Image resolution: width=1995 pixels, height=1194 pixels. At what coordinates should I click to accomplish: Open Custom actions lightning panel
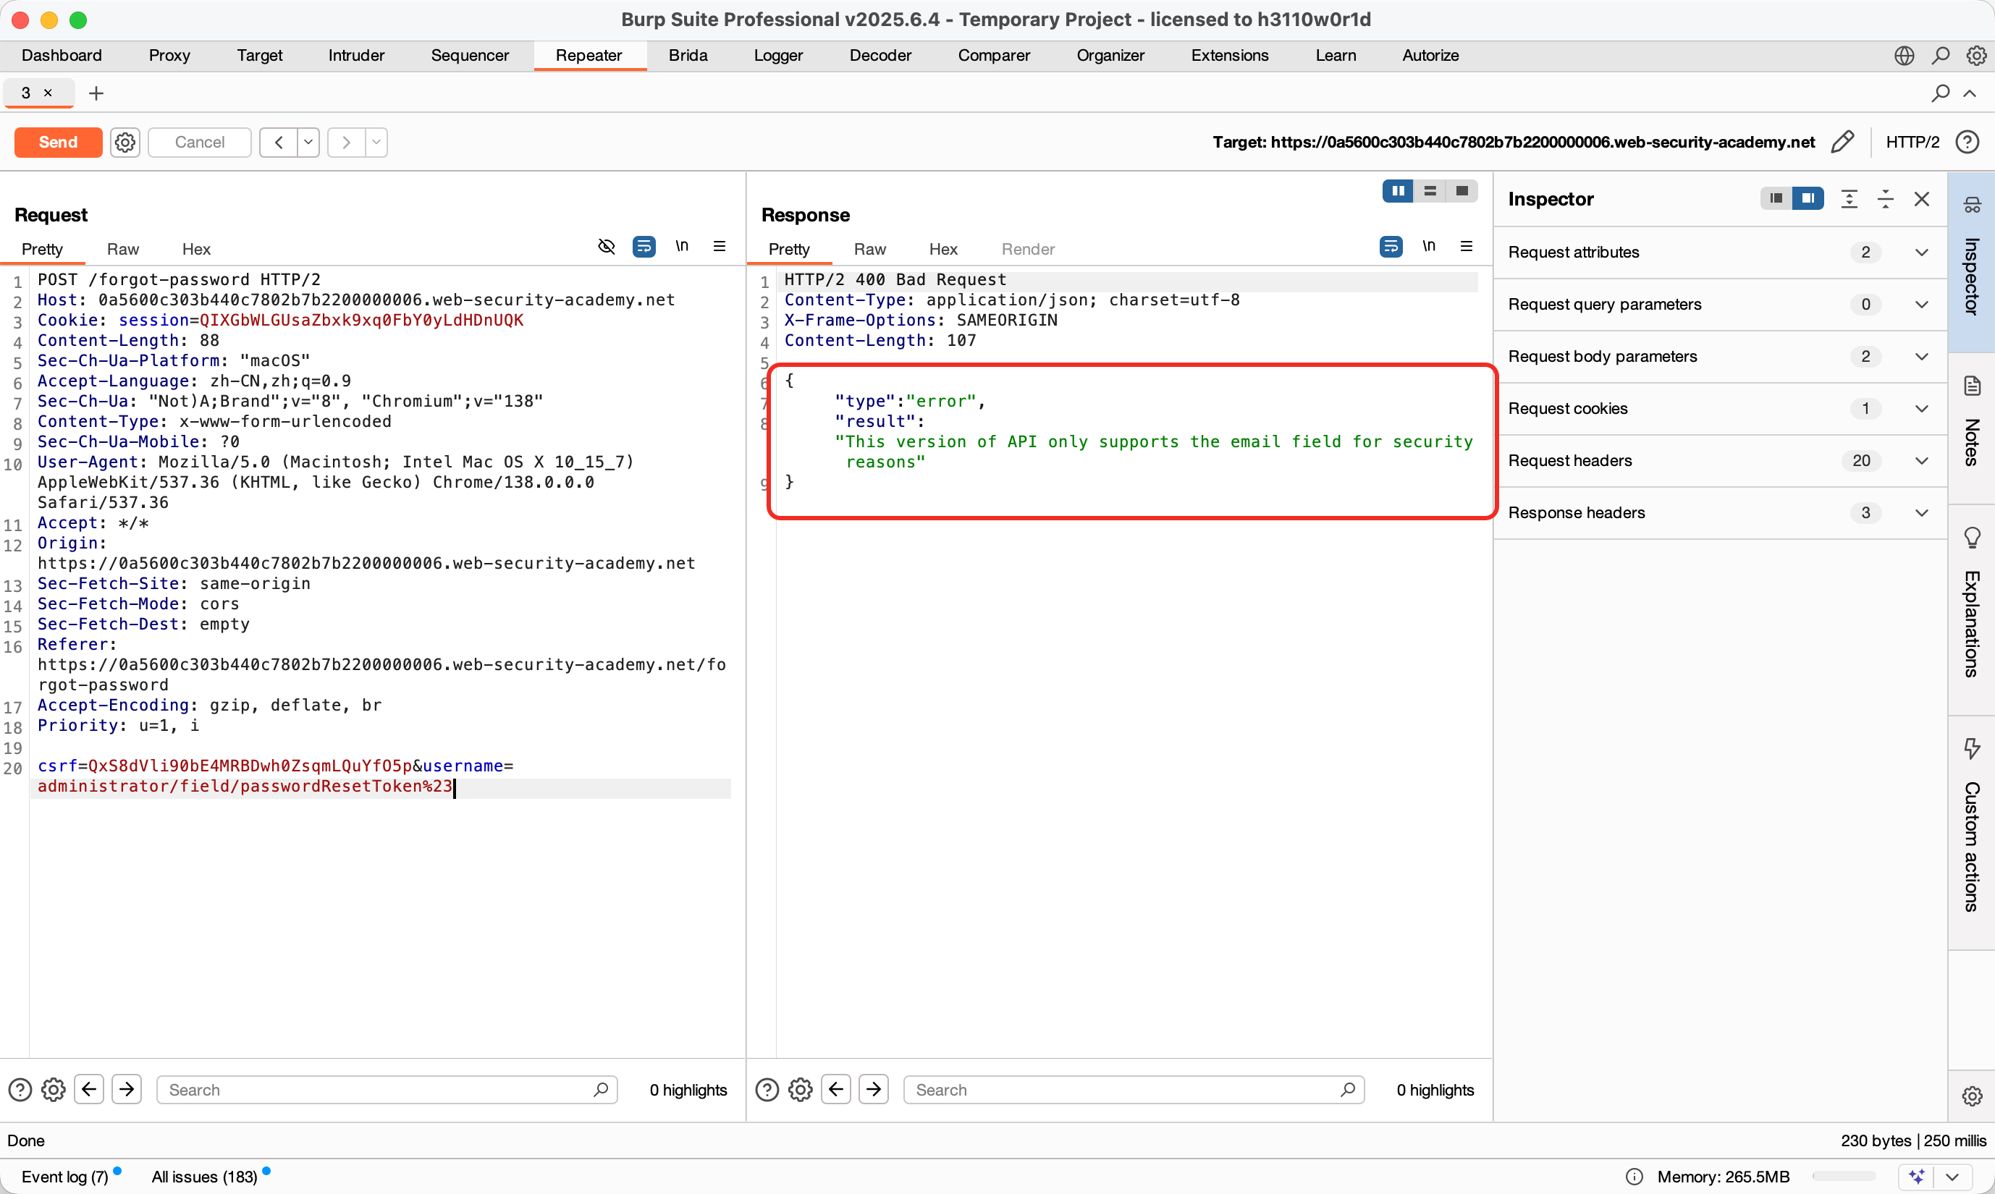pyautogui.click(x=1972, y=749)
